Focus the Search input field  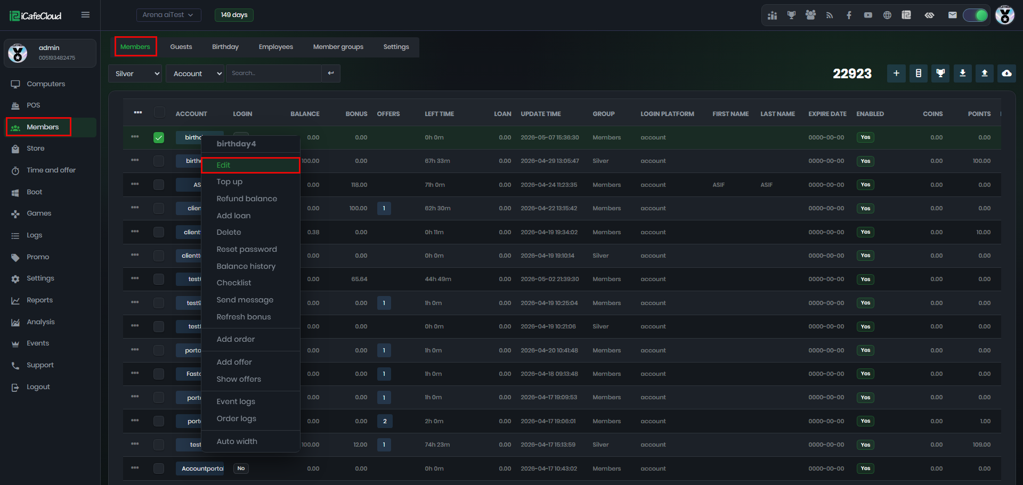pos(274,73)
